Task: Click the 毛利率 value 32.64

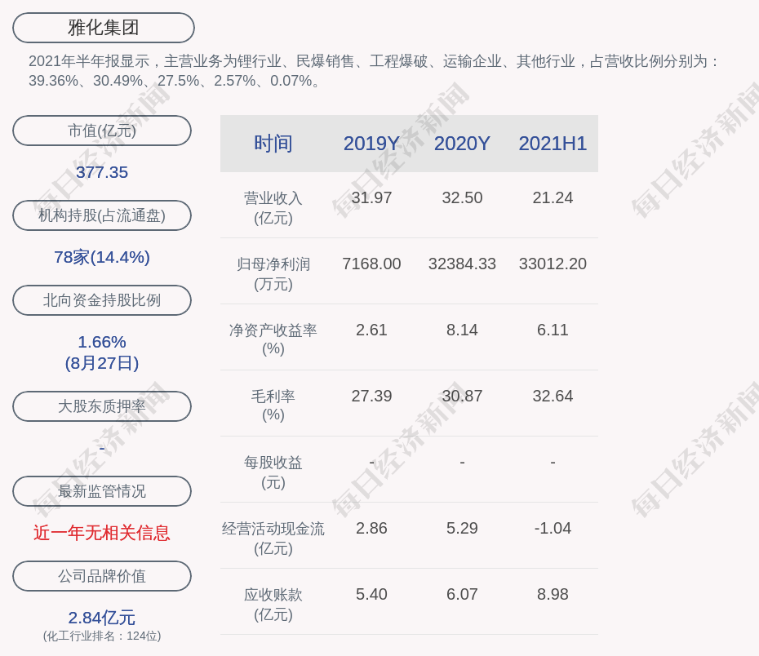Action: [x=553, y=396]
